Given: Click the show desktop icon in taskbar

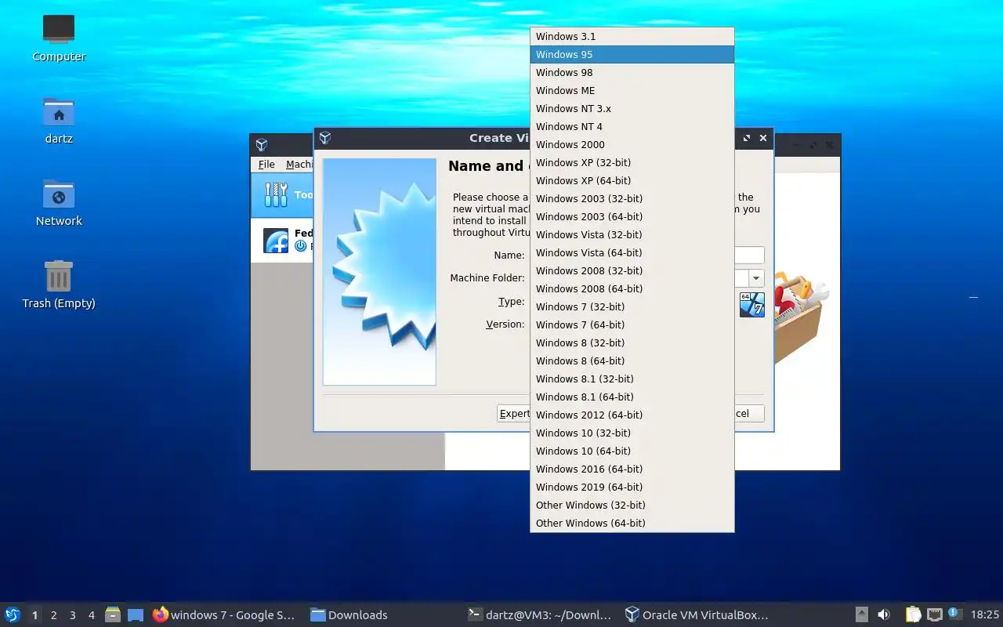Looking at the screenshot, I should point(136,614).
